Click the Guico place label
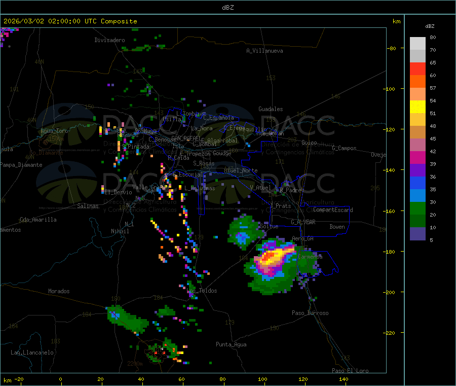Image resolution: width=456 pixels, height=386 pixels. pos(309,143)
